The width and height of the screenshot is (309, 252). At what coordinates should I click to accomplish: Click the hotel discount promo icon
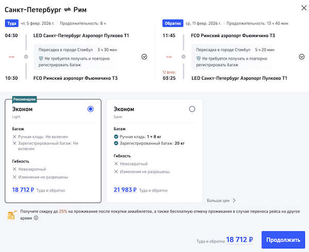(x=11, y=214)
